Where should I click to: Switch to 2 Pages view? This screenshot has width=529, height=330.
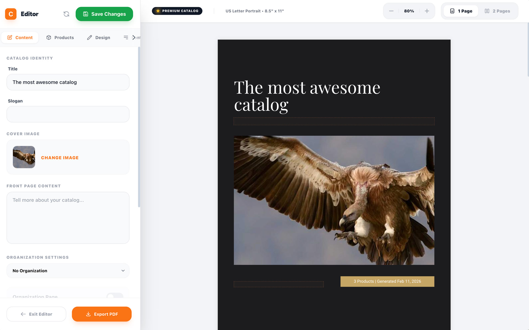pos(497,11)
